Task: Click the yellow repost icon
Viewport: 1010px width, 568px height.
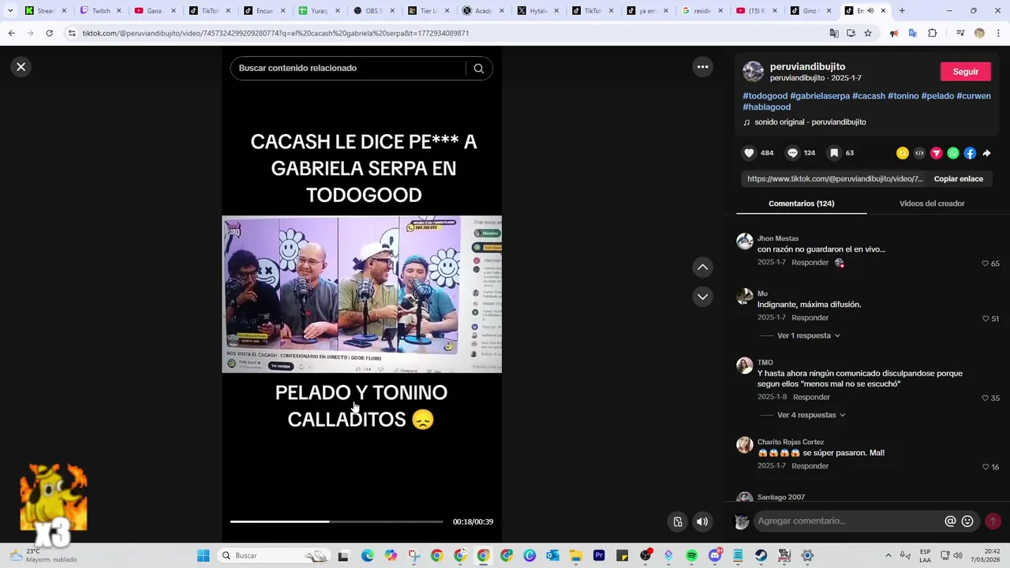Action: tap(903, 153)
